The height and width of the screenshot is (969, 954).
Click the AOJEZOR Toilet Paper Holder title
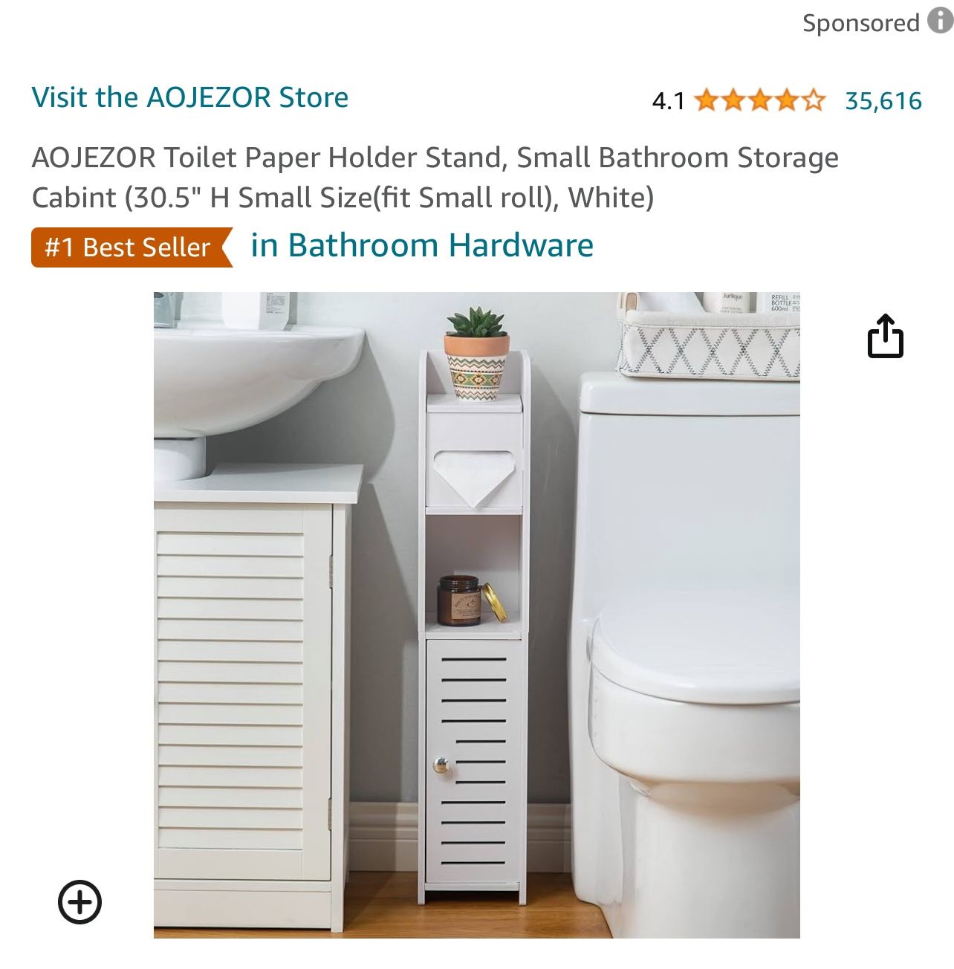tap(435, 178)
